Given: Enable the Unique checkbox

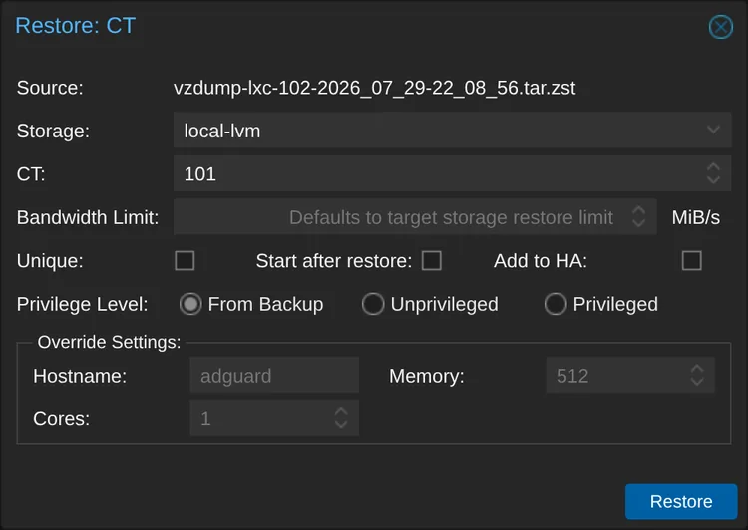Looking at the screenshot, I should point(185,261).
